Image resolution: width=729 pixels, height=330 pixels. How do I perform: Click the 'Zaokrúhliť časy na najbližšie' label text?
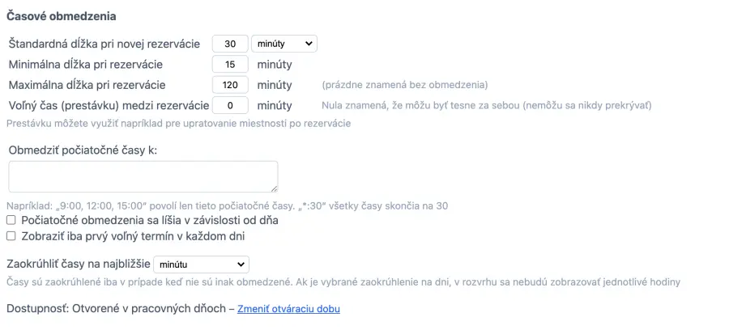[79, 264]
